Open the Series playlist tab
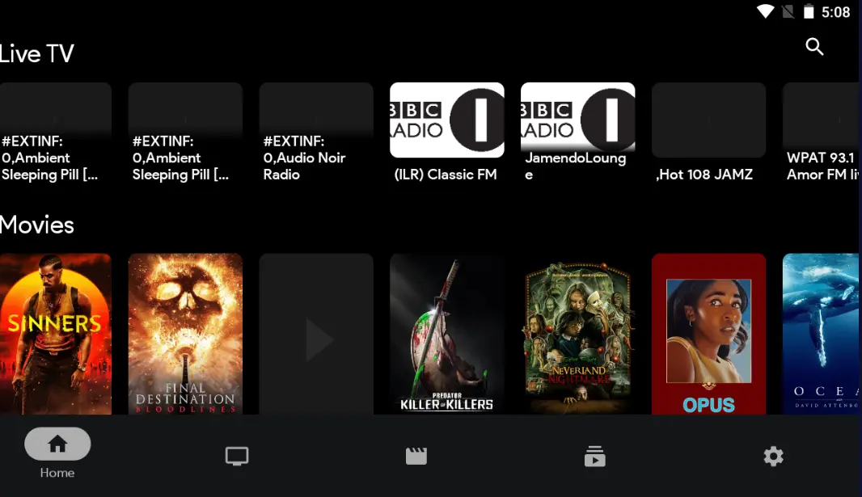862x497 pixels. (595, 456)
